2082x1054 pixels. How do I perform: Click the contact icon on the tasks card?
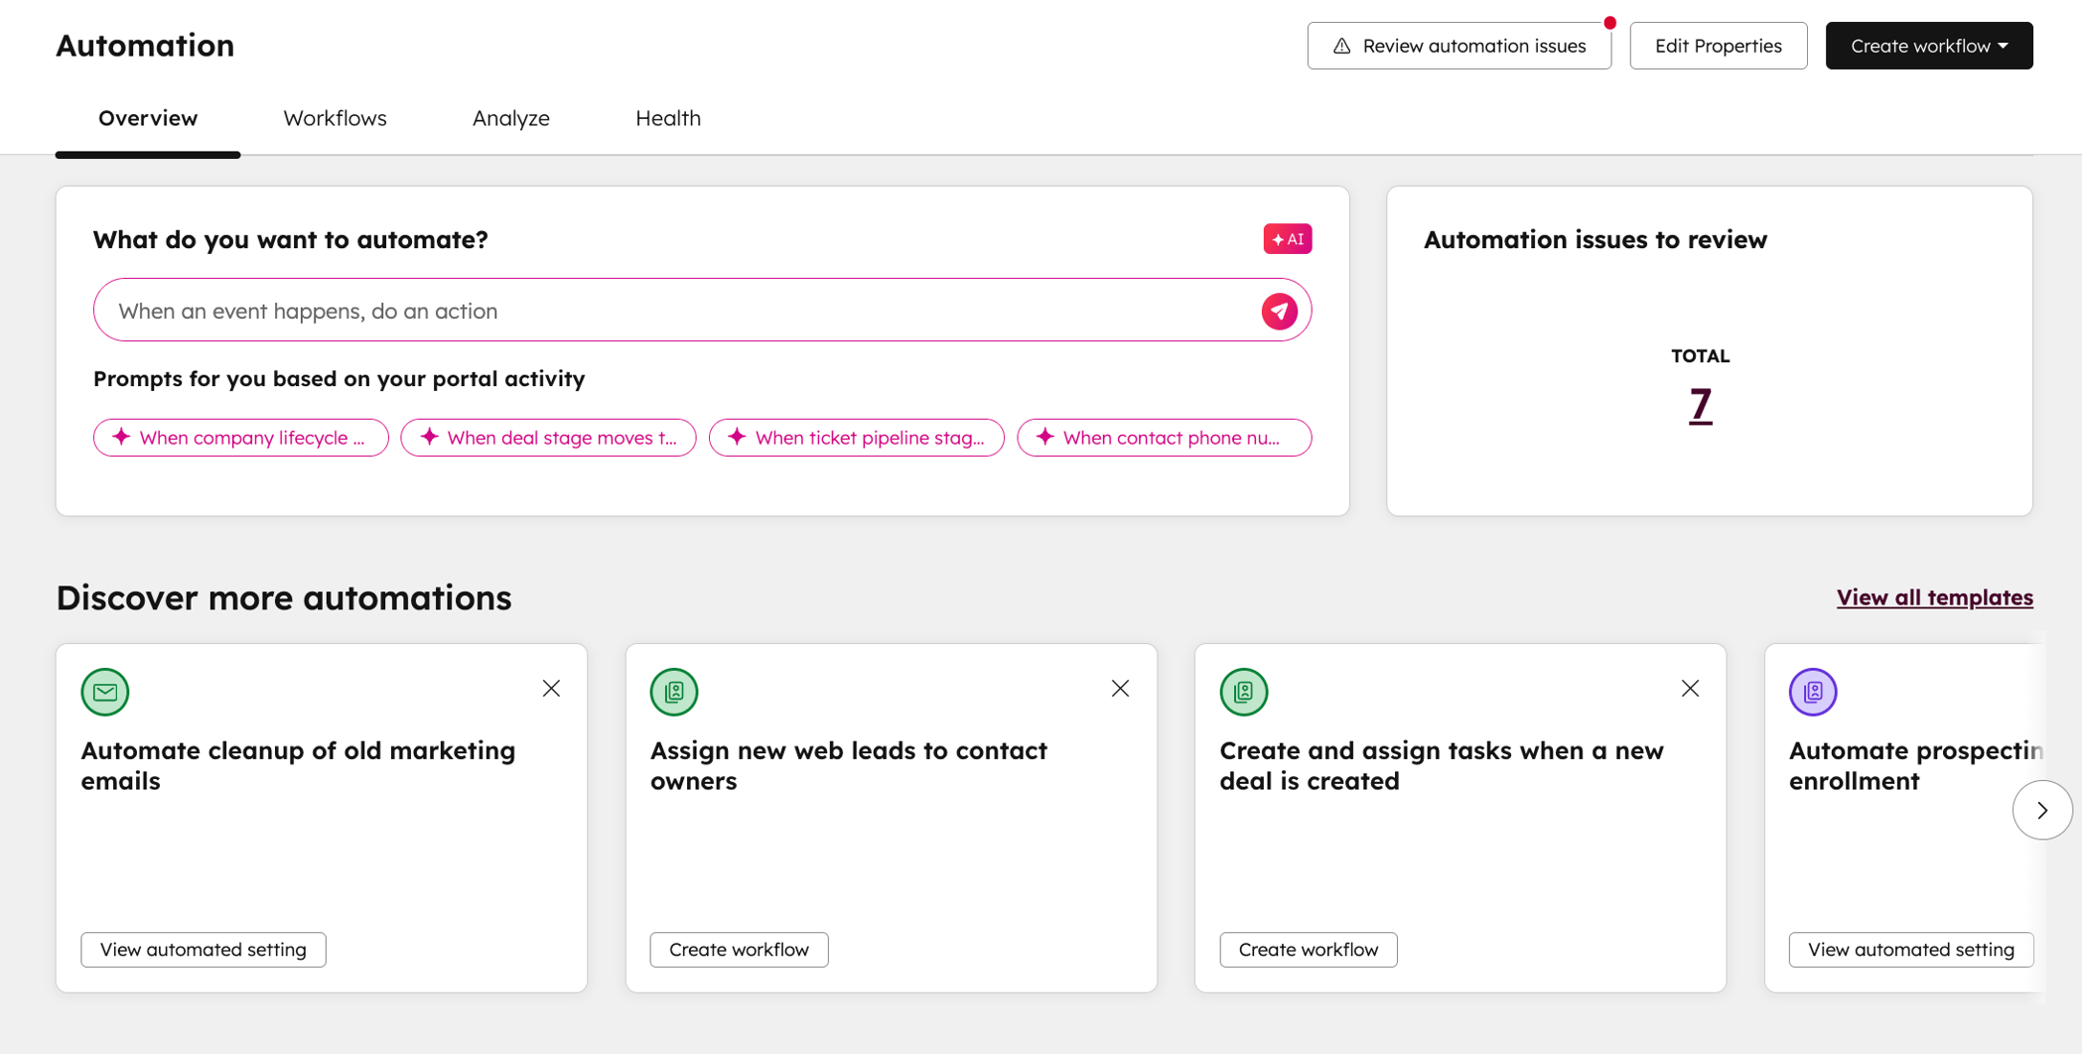1243,692
